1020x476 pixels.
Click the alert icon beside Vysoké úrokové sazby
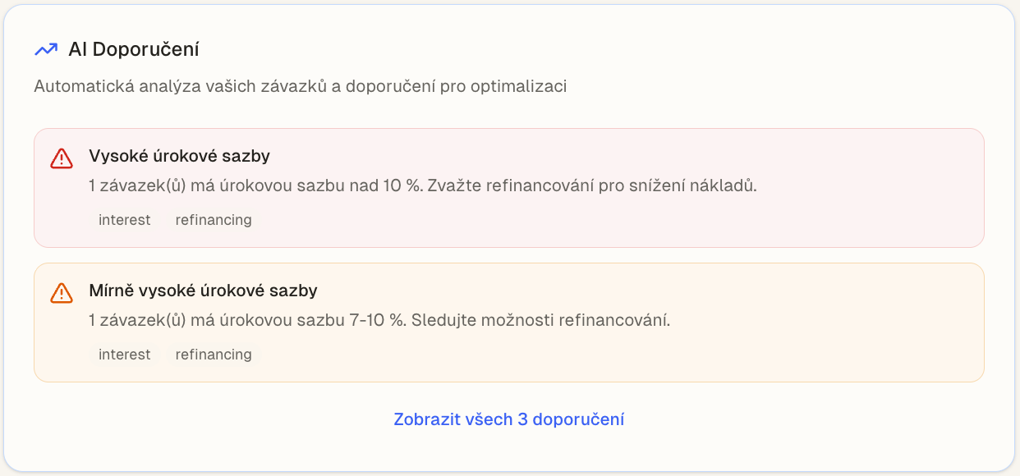pos(62,159)
